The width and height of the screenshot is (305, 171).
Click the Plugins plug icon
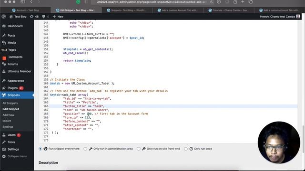[4, 88]
